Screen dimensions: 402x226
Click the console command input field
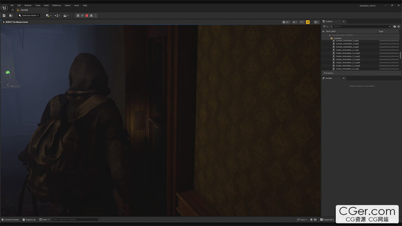click(75, 220)
